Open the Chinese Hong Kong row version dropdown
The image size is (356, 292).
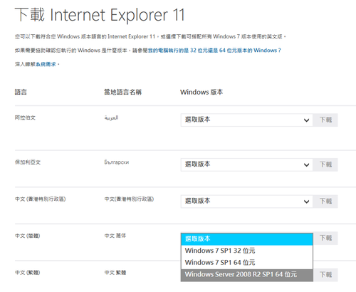[246, 202]
